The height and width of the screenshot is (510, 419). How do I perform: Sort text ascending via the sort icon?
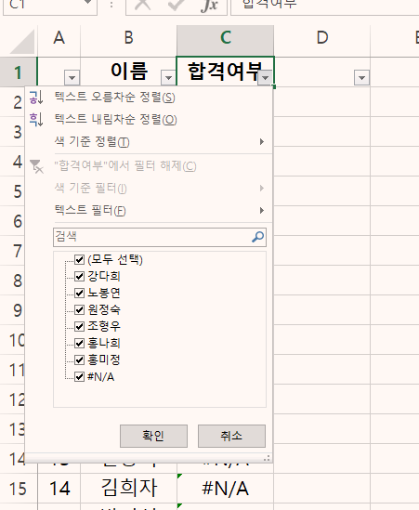pyautogui.click(x=36, y=98)
